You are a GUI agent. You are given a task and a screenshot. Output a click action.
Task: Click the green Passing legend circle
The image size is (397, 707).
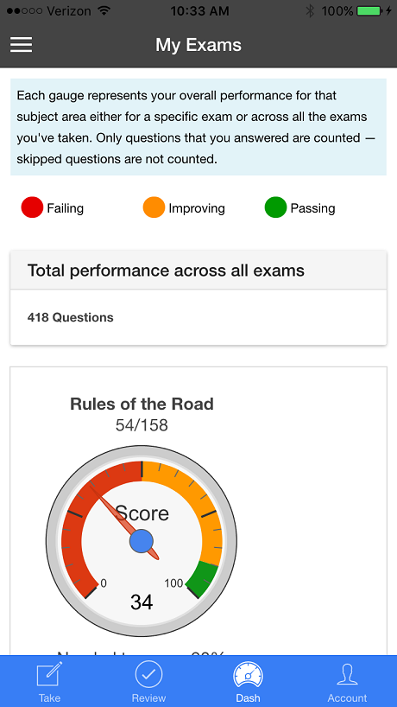[x=275, y=207]
